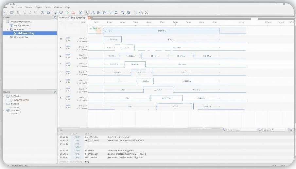Screen dimensions: 296x169
Task: Open the Source: All dropdown in Log
Action: pyautogui.click(x=275, y=130)
